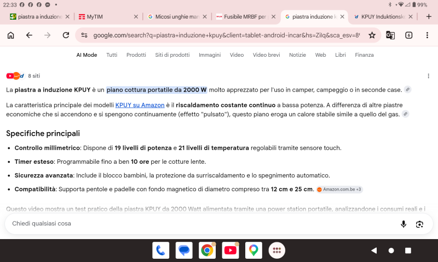Close the first piastra a induzione tab

(67, 17)
